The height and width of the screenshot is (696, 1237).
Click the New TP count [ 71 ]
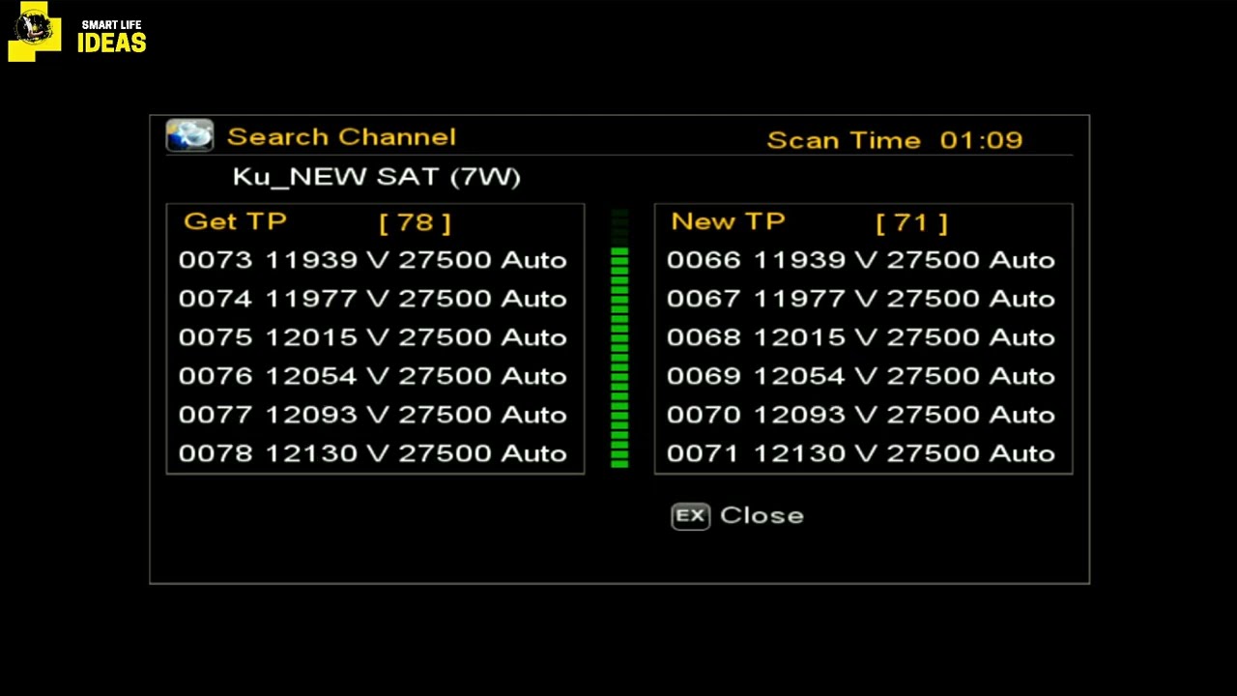911,223
